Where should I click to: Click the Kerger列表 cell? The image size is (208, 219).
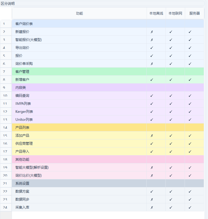[x=79, y=111]
